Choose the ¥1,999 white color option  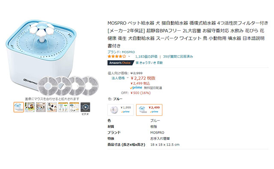click(121, 110)
